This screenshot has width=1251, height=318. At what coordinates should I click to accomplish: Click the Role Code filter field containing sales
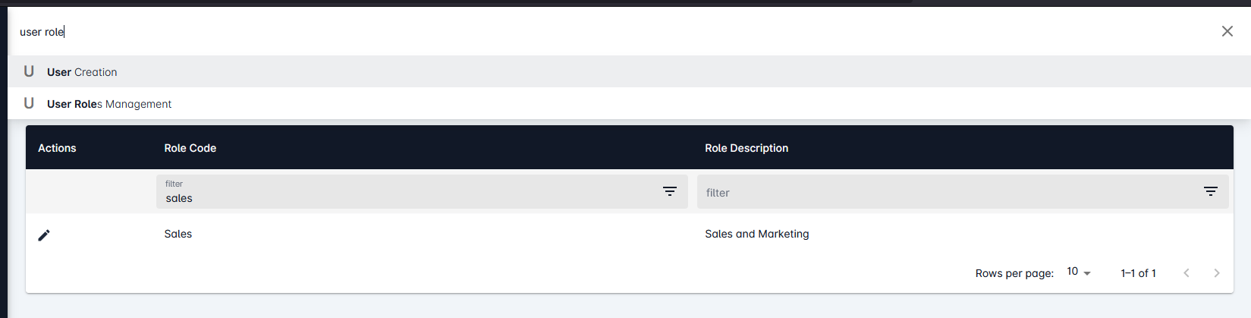point(422,191)
